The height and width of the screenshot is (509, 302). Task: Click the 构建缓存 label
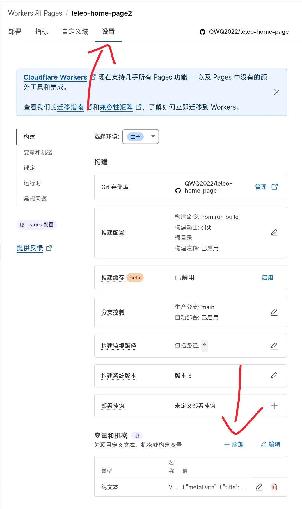[x=113, y=278]
